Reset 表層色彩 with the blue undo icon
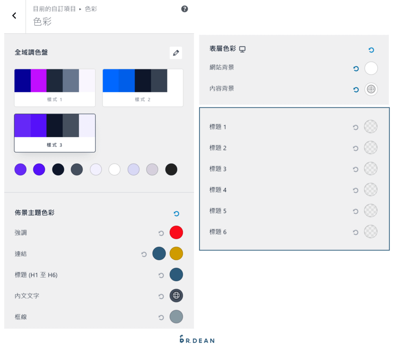Viewport: 394px width, 349px height. (x=371, y=50)
